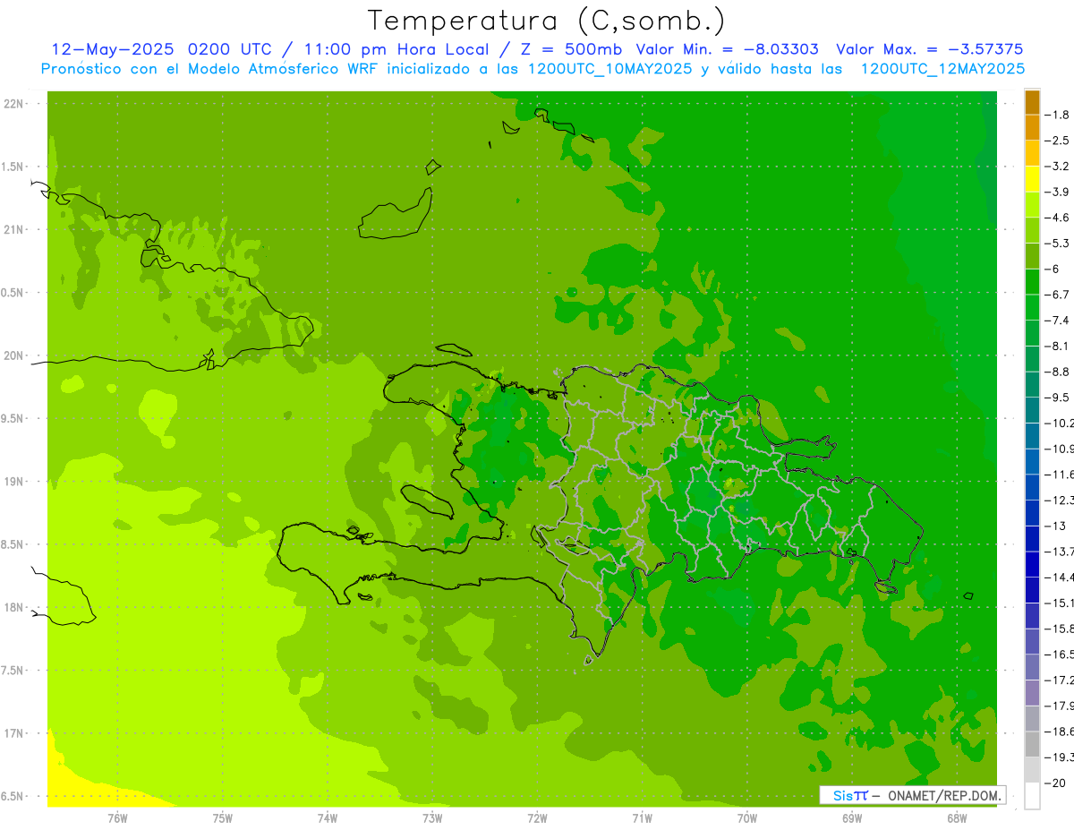Click legend swatch between -1.8 and -2.5
1074x830 pixels.
(x=1032, y=127)
